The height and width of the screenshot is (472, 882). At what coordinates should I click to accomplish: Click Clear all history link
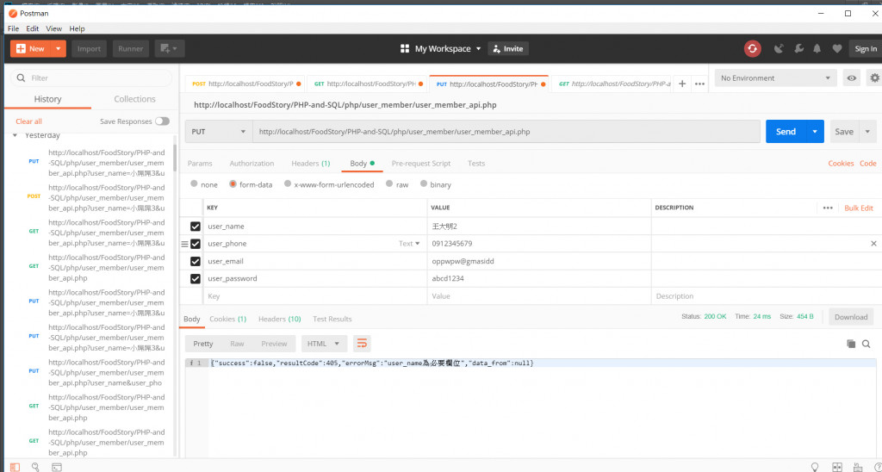[x=28, y=121]
